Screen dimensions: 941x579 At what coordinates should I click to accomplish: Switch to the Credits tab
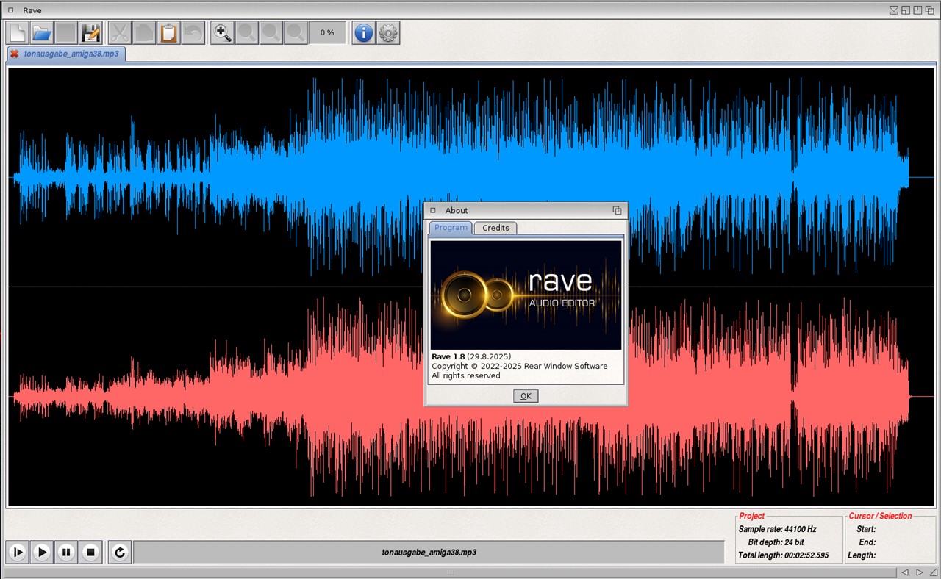495,228
